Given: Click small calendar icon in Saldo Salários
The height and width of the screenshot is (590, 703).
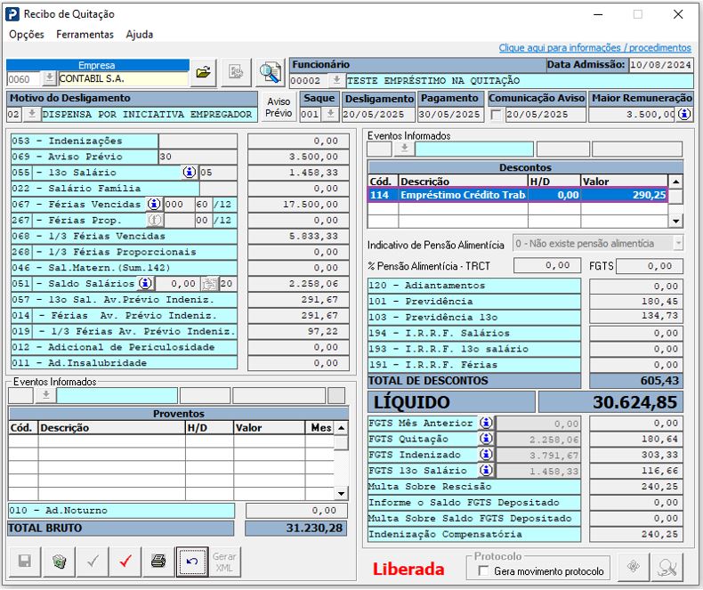Looking at the screenshot, I should (209, 284).
